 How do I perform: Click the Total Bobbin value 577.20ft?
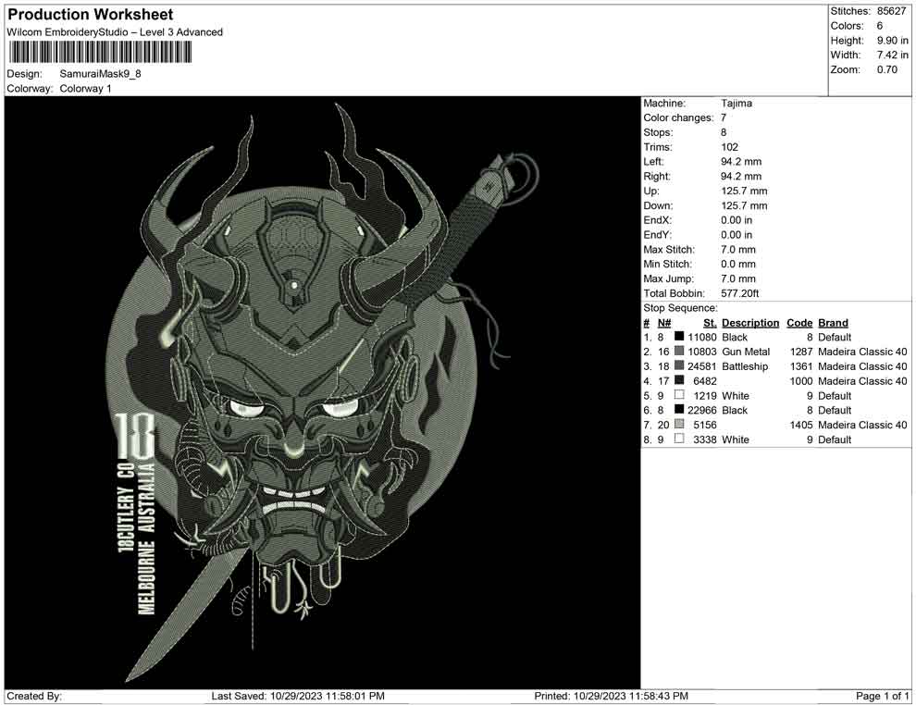pyautogui.click(x=741, y=292)
